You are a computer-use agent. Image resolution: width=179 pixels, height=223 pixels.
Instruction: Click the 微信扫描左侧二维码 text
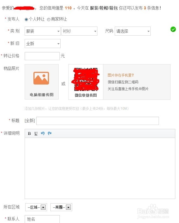coord(123,82)
